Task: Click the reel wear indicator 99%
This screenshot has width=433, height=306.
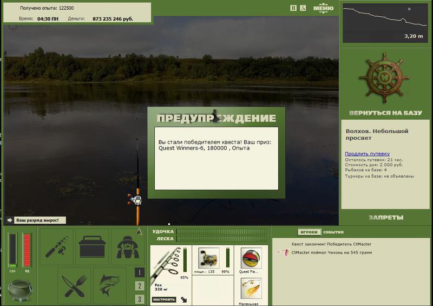Action: coord(227,258)
